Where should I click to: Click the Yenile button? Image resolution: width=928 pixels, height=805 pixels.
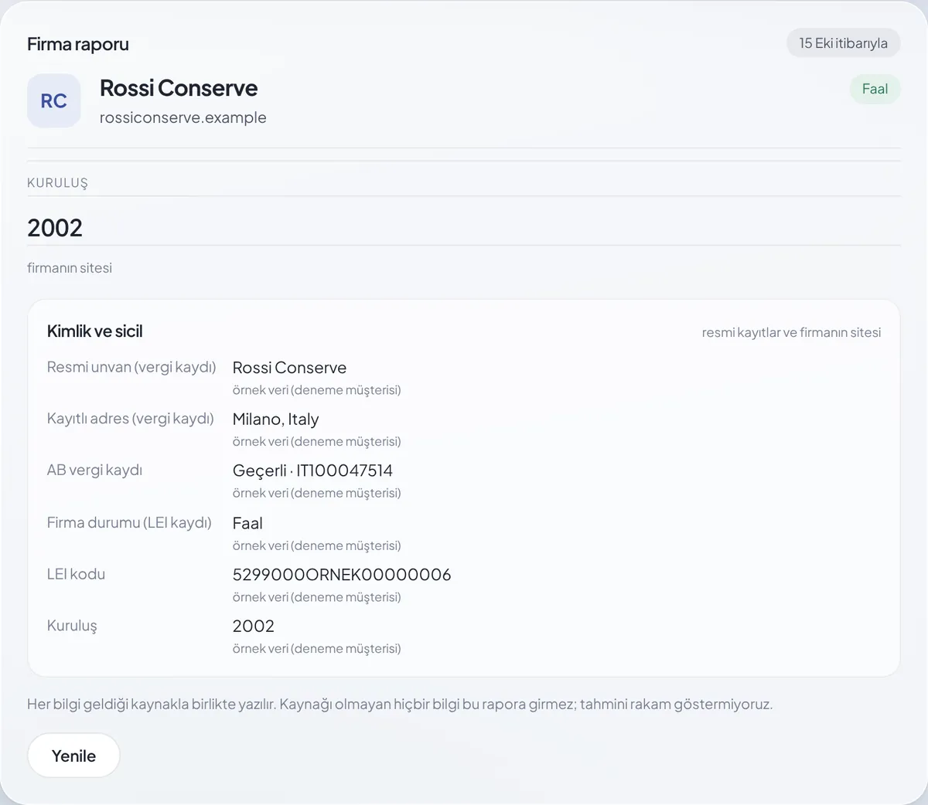tap(73, 756)
